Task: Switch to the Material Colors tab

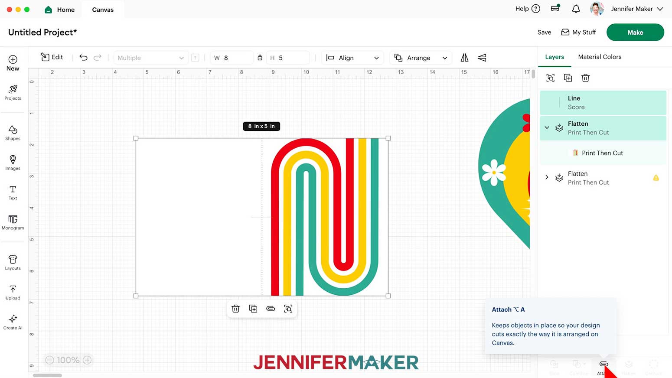Action: click(600, 57)
